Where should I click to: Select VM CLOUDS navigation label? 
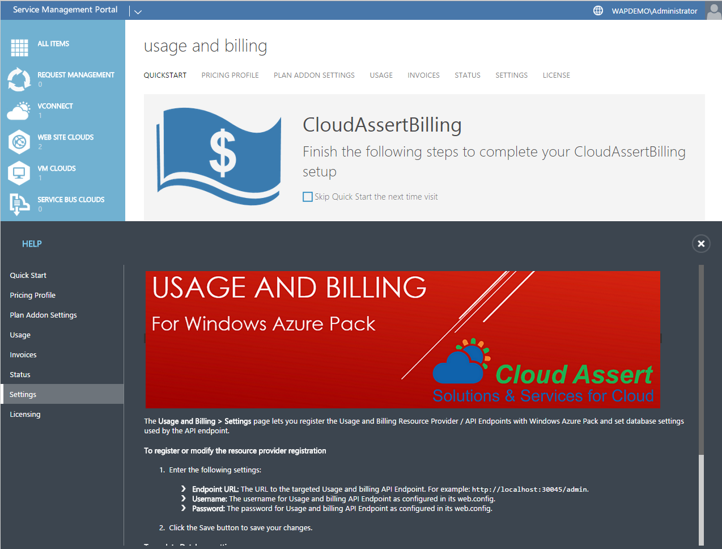(x=57, y=168)
